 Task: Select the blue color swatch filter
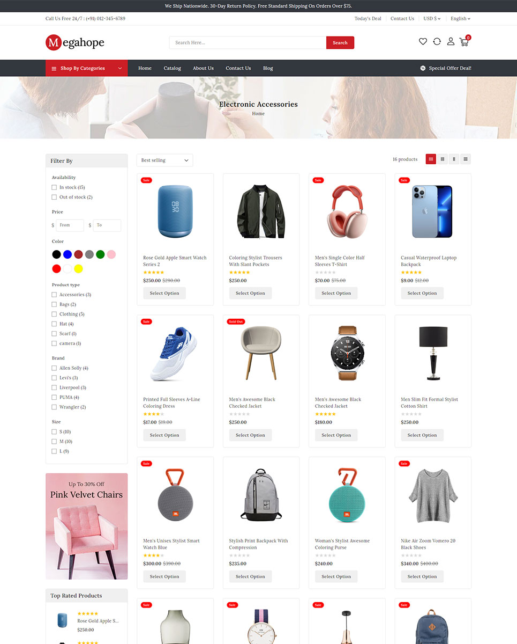point(68,254)
